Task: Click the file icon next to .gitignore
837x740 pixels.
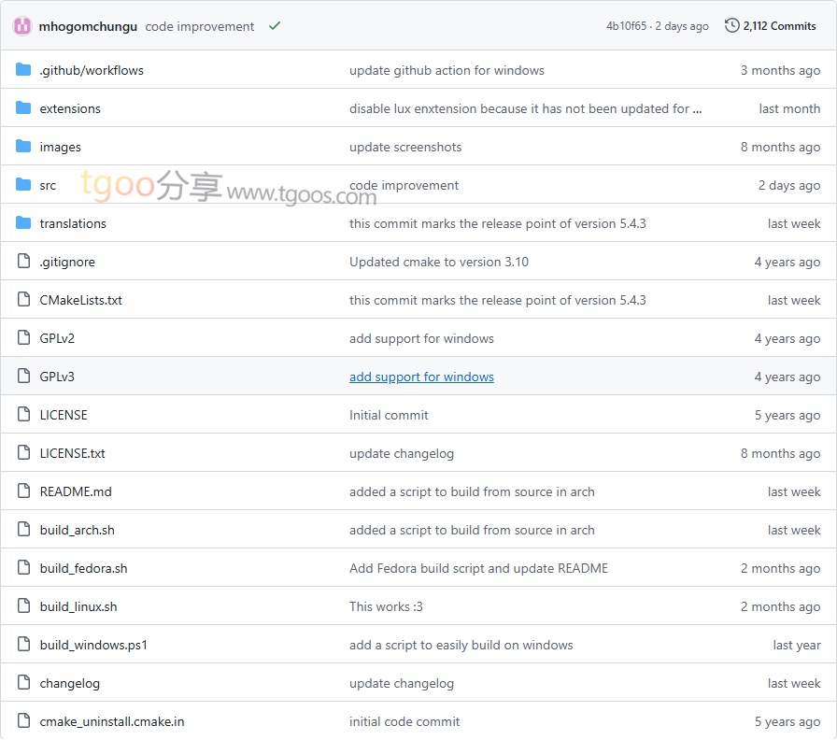Action: 23,262
